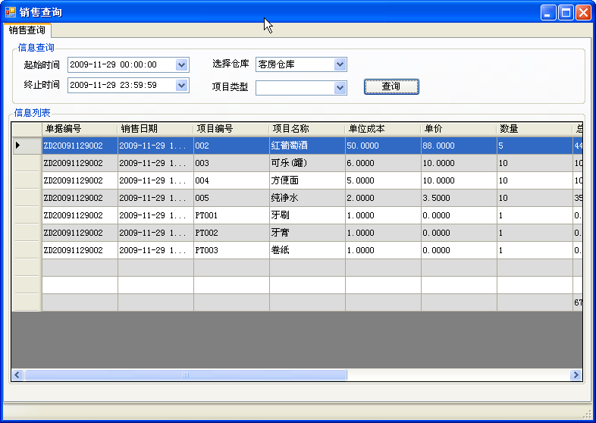Select the row header with current-row arrow
The height and width of the screenshot is (423, 596).
[x=27, y=146]
